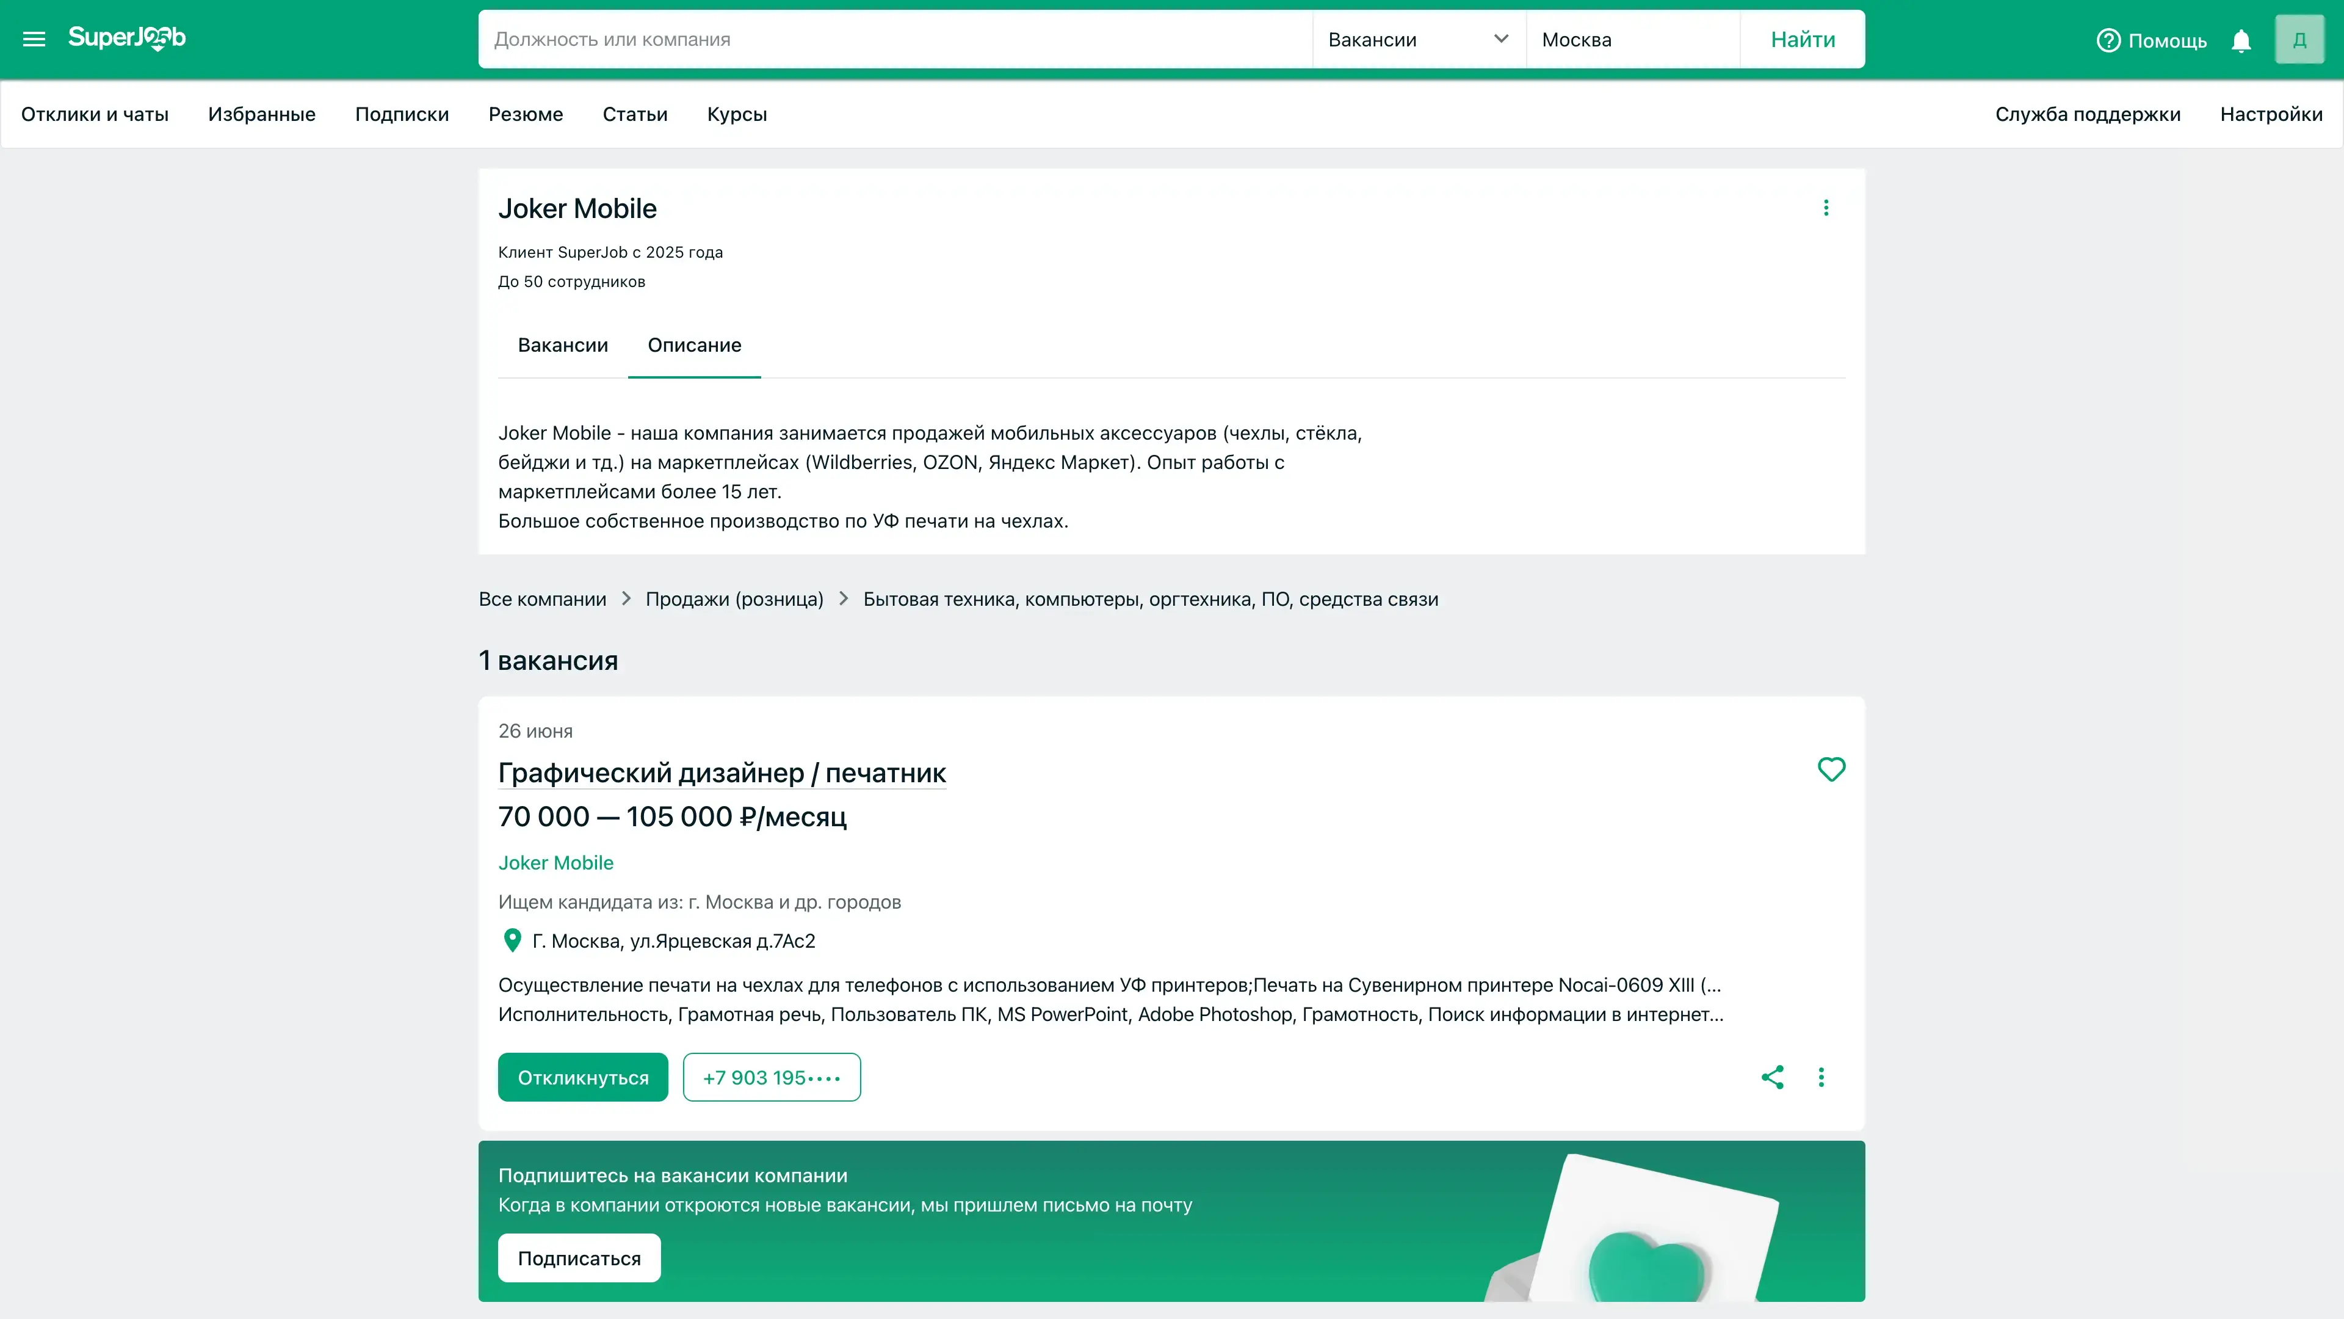Switch to the Вакансии company tab
The image size is (2344, 1319).
(x=562, y=345)
